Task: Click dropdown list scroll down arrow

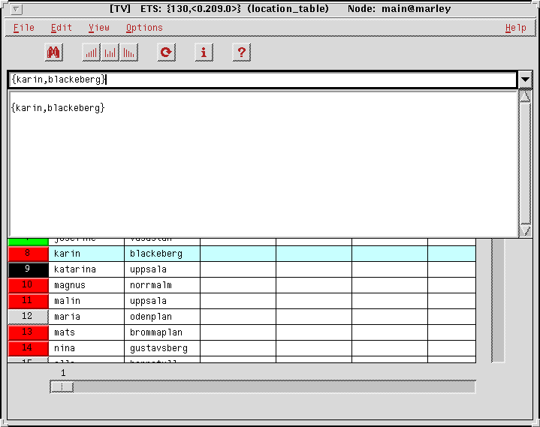Action: point(526,230)
